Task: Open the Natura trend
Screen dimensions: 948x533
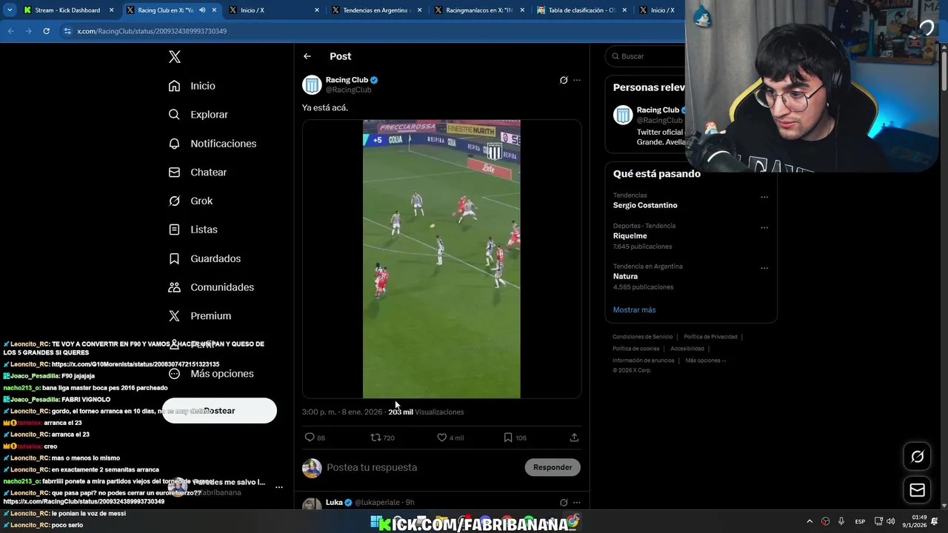Action: click(x=625, y=276)
